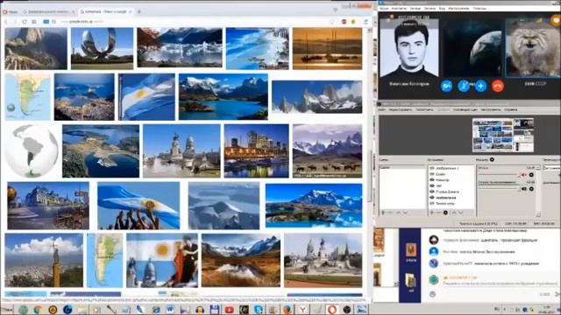The image size is (561, 315).
Task: Open OBS 'Файл' menu
Action: (x=382, y=109)
